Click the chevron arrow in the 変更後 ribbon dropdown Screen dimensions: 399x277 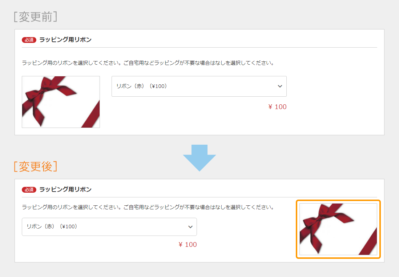[190, 227]
